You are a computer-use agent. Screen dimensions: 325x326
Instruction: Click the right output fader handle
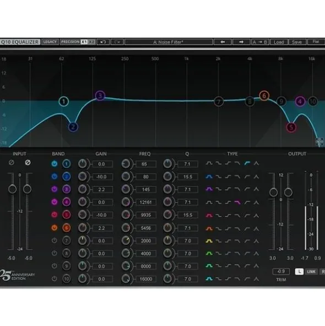point(288,193)
